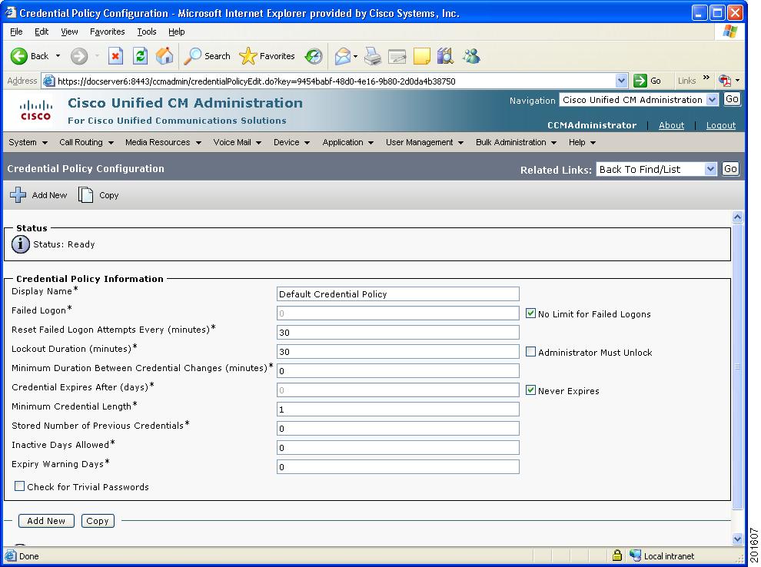
Task: Expand the Mail icon dropdown arrow
Action: click(355, 57)
